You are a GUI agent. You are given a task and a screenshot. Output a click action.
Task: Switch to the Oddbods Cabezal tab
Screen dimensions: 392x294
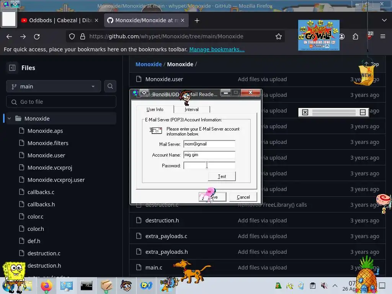[59, 20]
